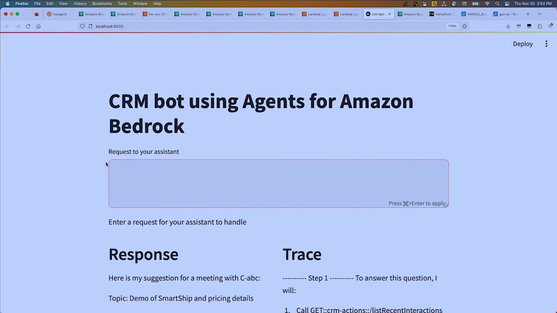The width and height of the screenshot is (557, 313).
Task: Click the extension icon next to downloads
Action: 518,26
